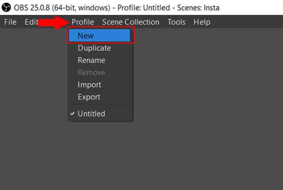283x190 pixels.
Task: Select Import from the Profile menu
Action: click(x=100, y=85)
